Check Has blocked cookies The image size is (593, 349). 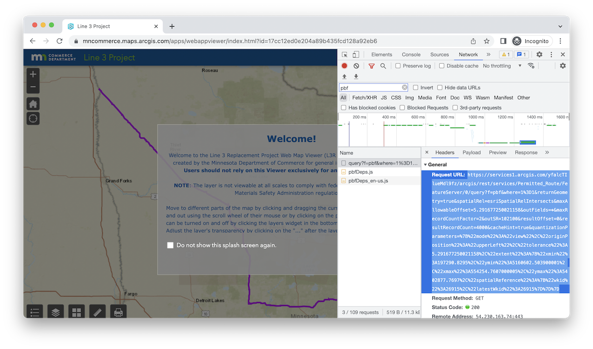click(343, 108)
